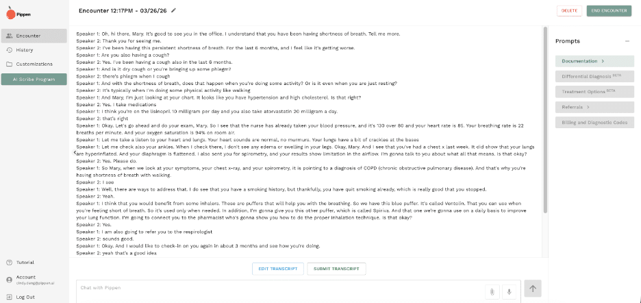
Task: Collapse the Prompts panel with minus icon
Action: (627, 41)
